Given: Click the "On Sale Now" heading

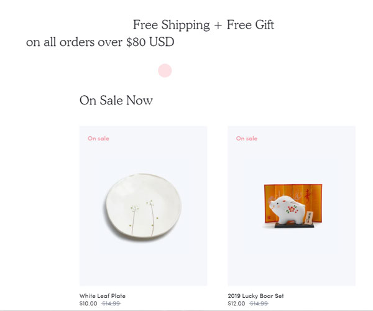Looking at the screenshot, I should tap(116, 100).
